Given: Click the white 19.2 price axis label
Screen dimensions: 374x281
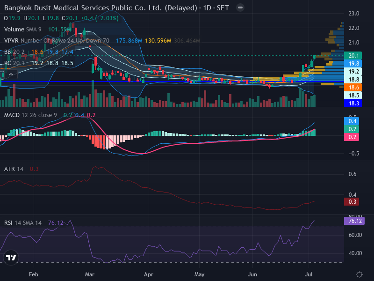Looking at the screenshot, I should tap(353, 72).
